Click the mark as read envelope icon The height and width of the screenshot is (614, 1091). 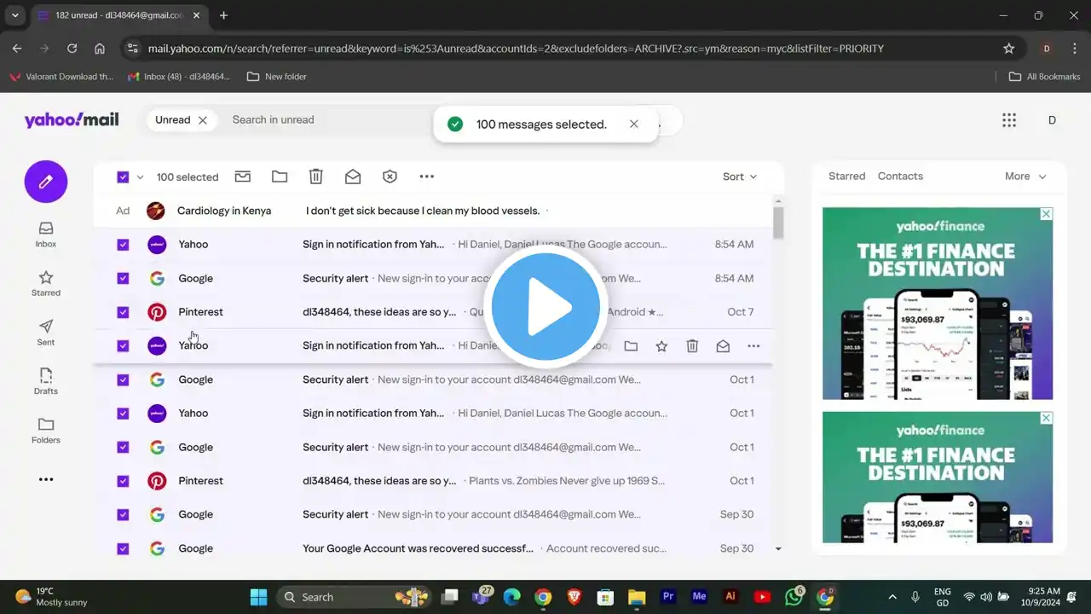click(353, 177)
